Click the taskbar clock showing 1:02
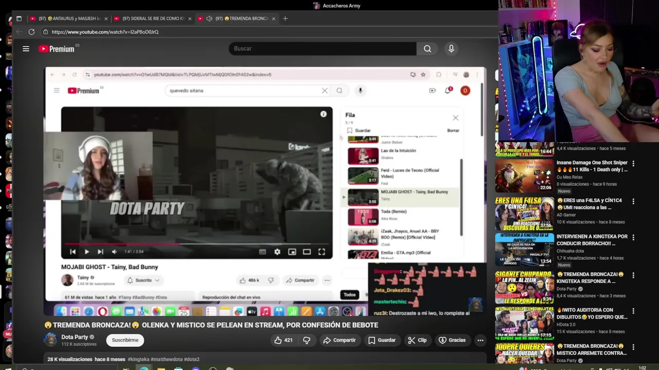Viewport: 659px width, 370px height. [642, 368]
